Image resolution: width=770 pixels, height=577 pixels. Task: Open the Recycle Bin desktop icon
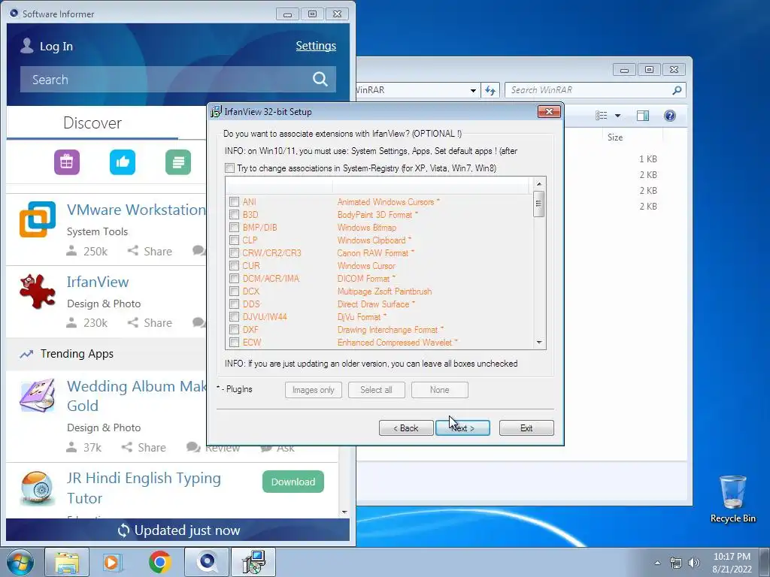(732, 500)
